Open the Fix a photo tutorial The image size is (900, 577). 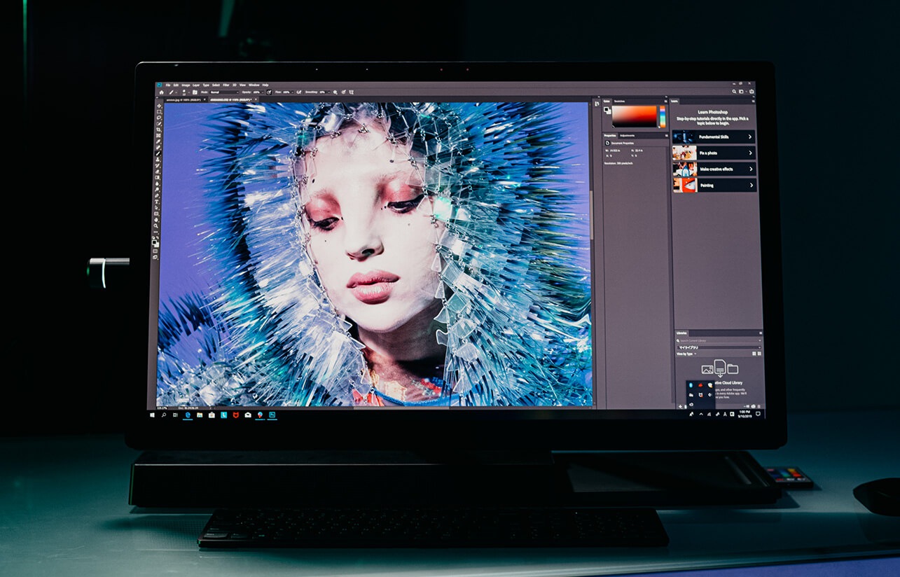714,153
